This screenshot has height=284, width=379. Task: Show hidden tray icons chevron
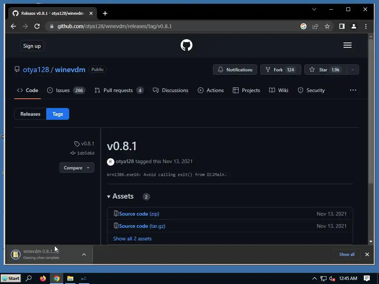click(315, 278)
